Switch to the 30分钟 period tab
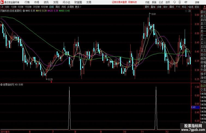Screen dimensions: 206x133 point(36,7)
